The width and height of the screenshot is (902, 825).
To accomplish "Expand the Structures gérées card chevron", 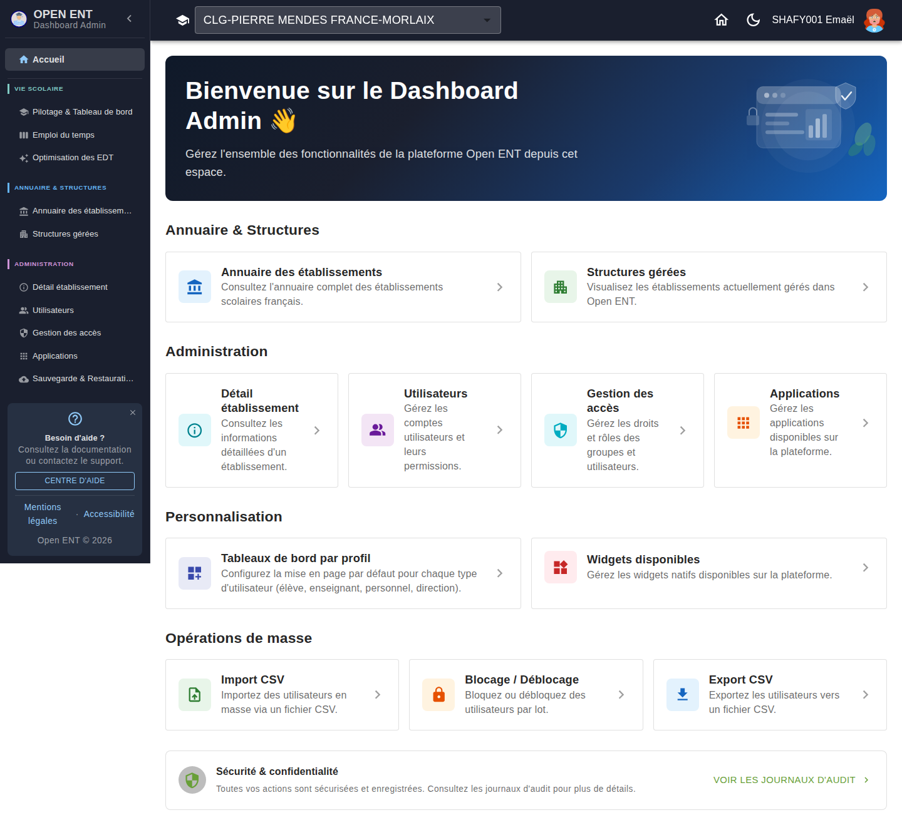I will pos(866,287).
